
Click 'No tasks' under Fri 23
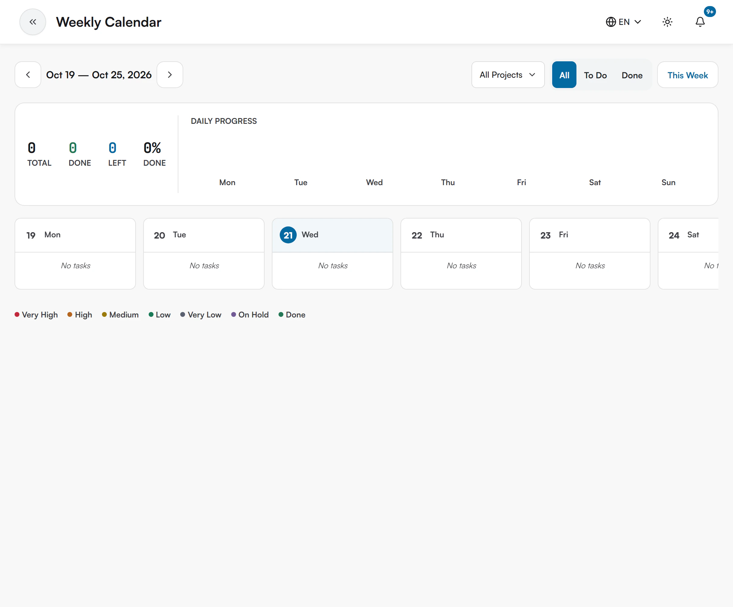pos(590,266)
